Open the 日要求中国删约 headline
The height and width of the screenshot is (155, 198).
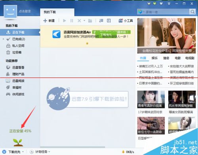(x=150, y=83)
